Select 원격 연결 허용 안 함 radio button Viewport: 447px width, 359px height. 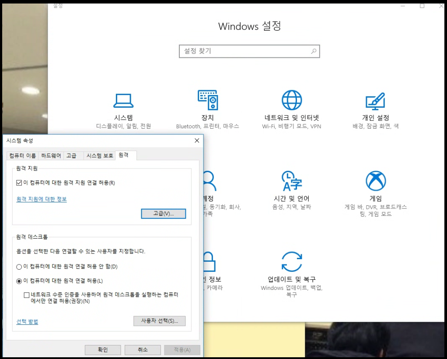coord(19,267)
